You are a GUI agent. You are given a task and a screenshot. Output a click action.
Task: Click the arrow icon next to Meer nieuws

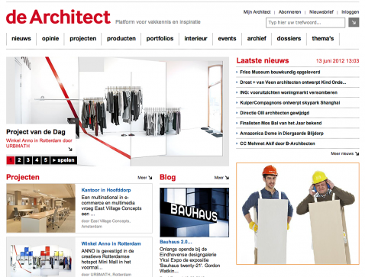coord(357,153)
